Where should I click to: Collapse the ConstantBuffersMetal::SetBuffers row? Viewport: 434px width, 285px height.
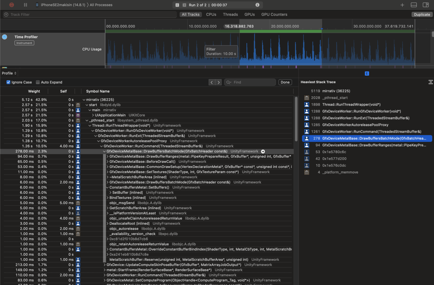pyautogui.click(x=107, y=187)
